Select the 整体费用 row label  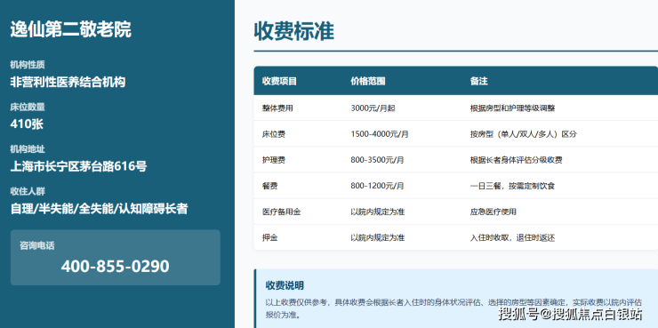pyautogui.click(x=277, y=108)
